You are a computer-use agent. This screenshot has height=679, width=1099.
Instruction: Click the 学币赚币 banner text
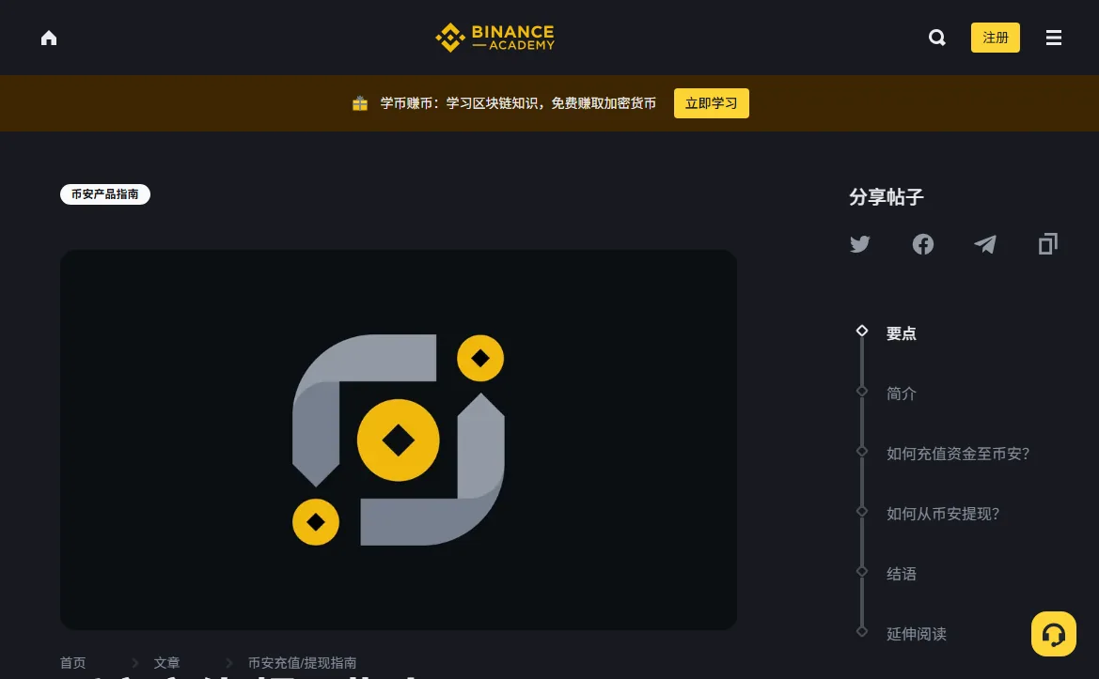pyautogui.click(x=518, y=103)
